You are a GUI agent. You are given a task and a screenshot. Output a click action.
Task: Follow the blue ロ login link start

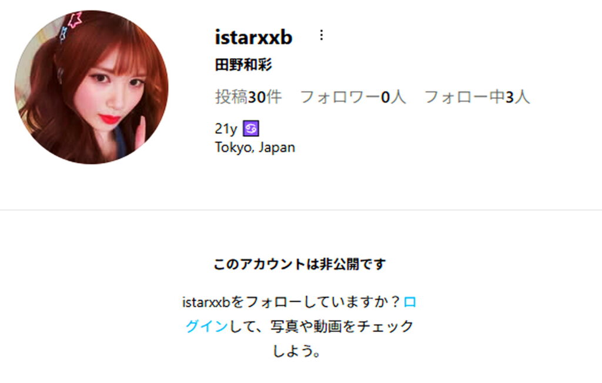click(410, 302)
